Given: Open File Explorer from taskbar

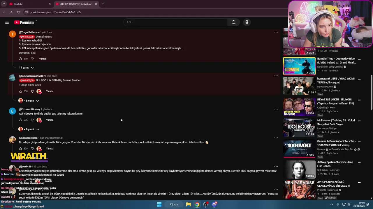Looking at the screenshot, I should click(188, 204).
